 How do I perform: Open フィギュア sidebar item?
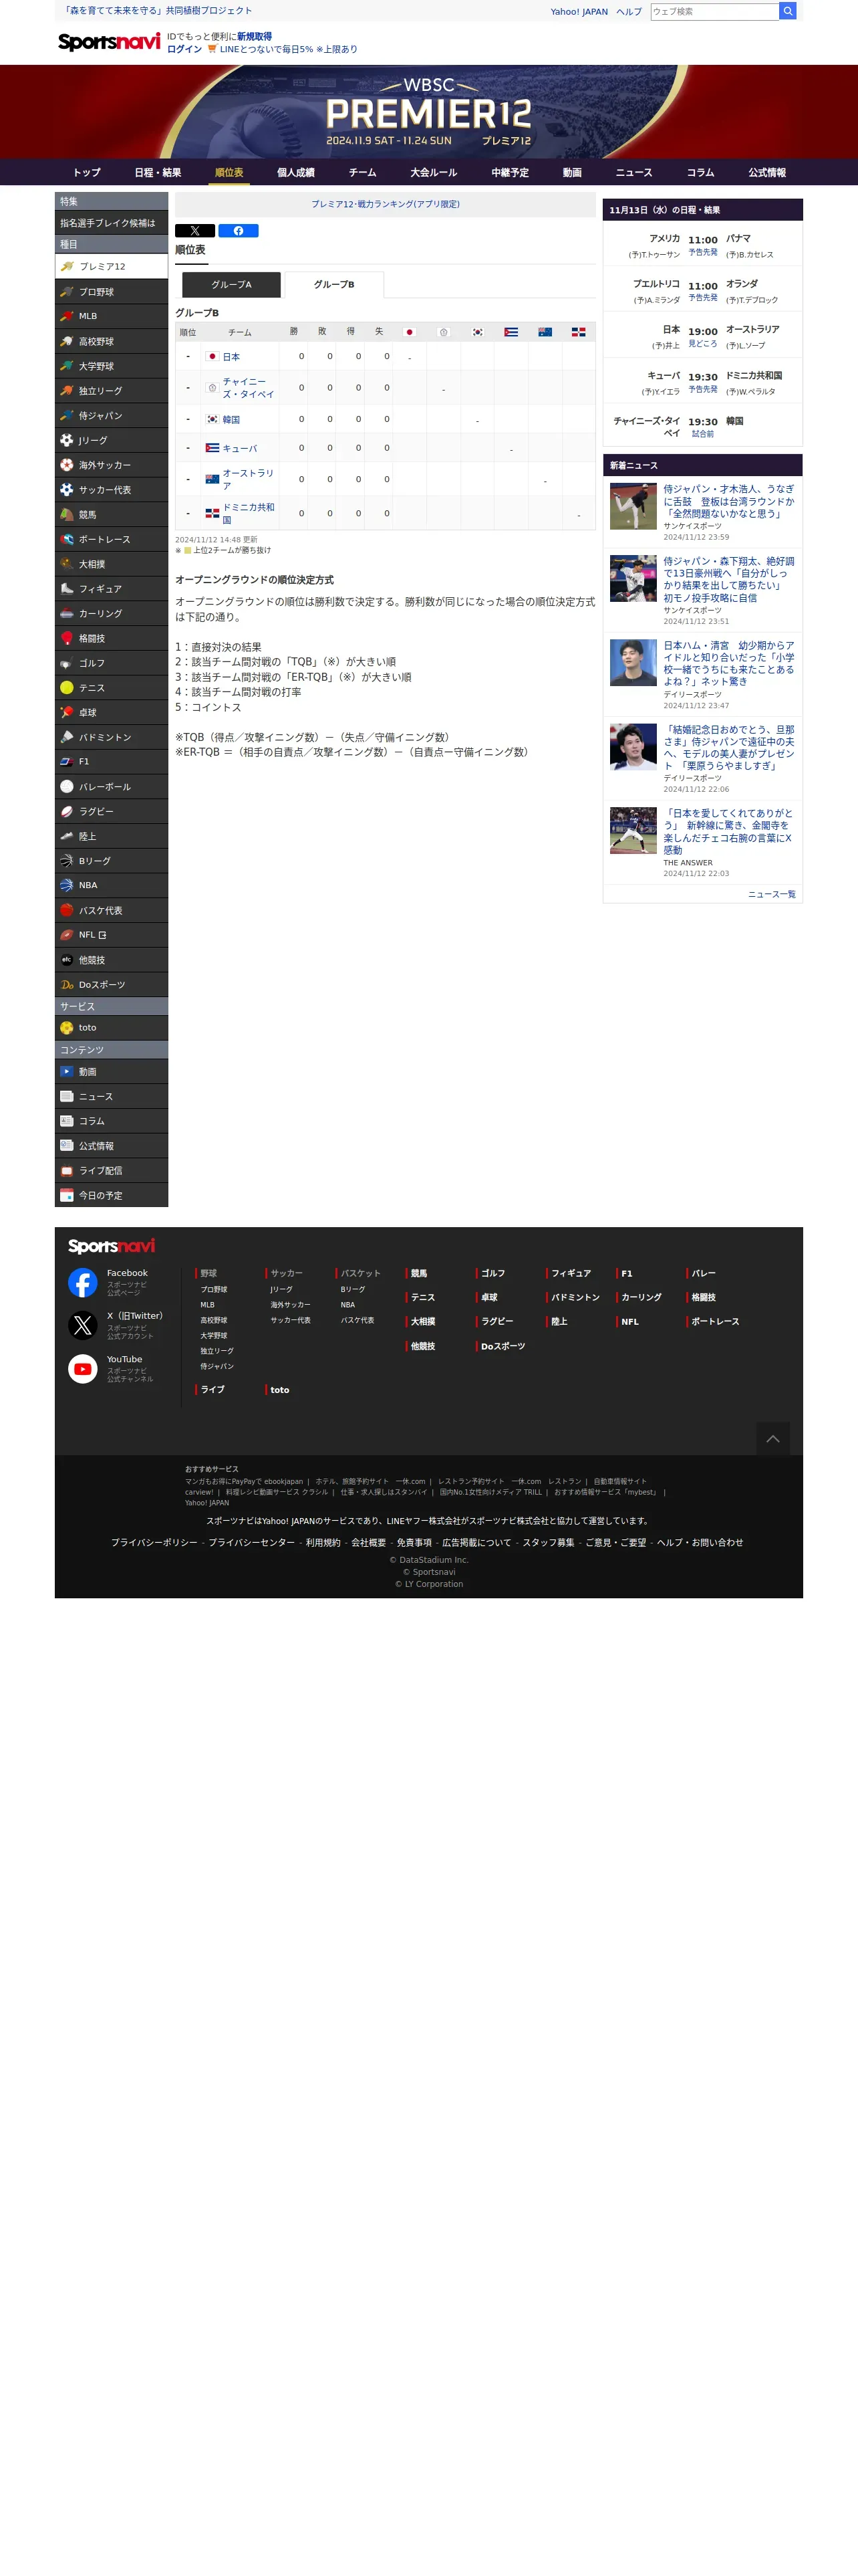click(111, 589)
